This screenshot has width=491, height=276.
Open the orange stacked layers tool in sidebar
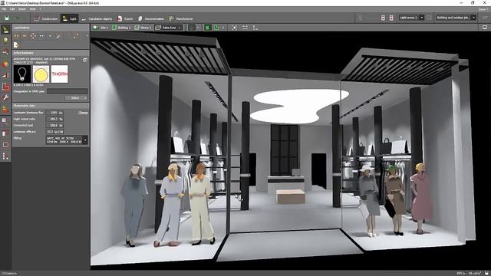tap(5, 109)
